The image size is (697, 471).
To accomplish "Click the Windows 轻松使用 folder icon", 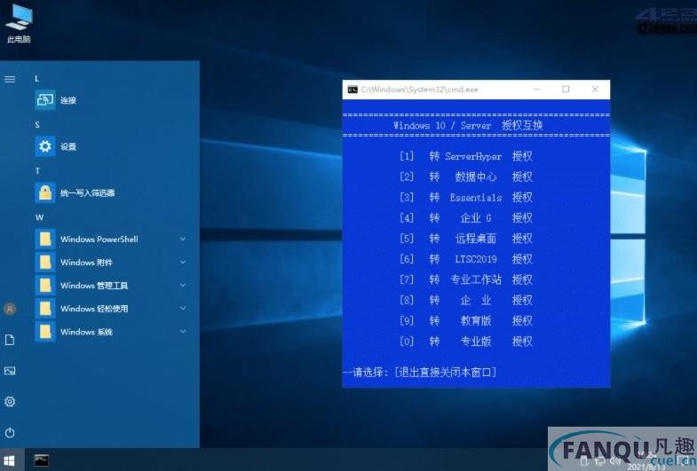I will 45,308.
